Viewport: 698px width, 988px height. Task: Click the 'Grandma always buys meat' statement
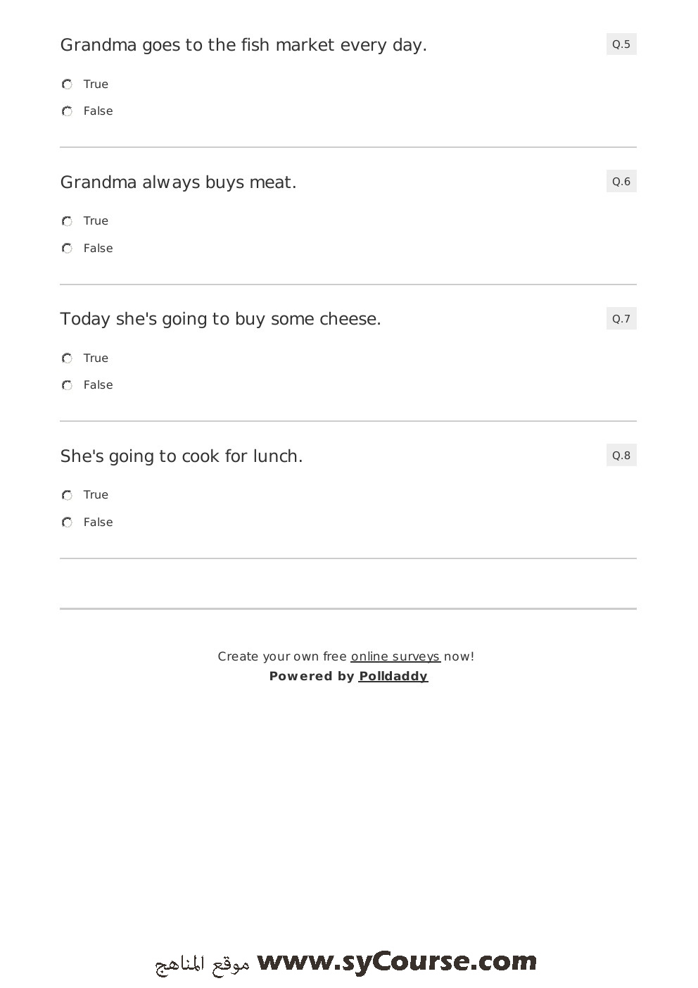(x=178, y=182)
